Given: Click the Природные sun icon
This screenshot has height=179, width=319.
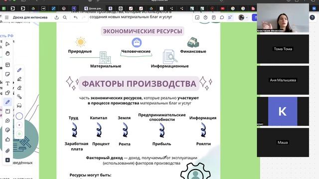Looking at the screenshot, I should [80, 42].
